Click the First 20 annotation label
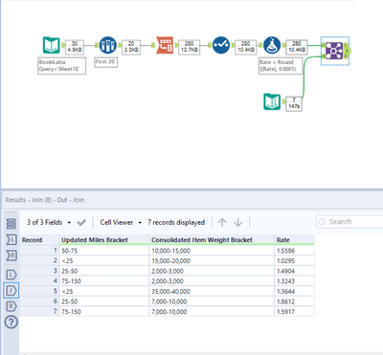Image resolution: width=383 pixels, height=355 pixels. [106, 62]
